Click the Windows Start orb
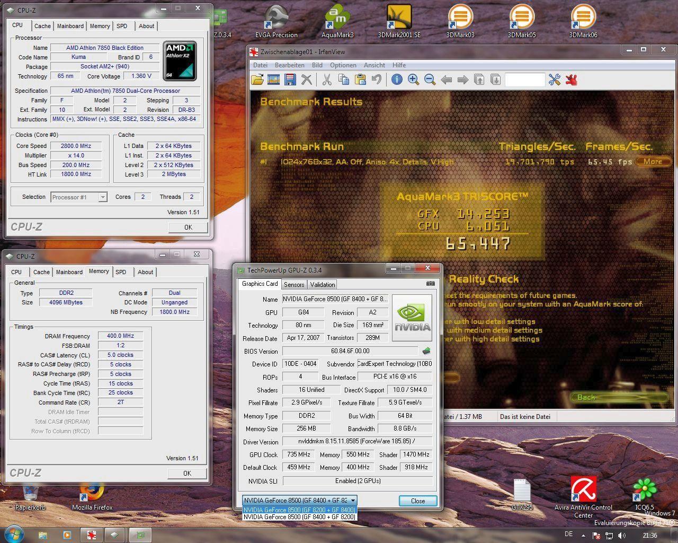This screenshot has width=678, height=543. tap(14, 533)
